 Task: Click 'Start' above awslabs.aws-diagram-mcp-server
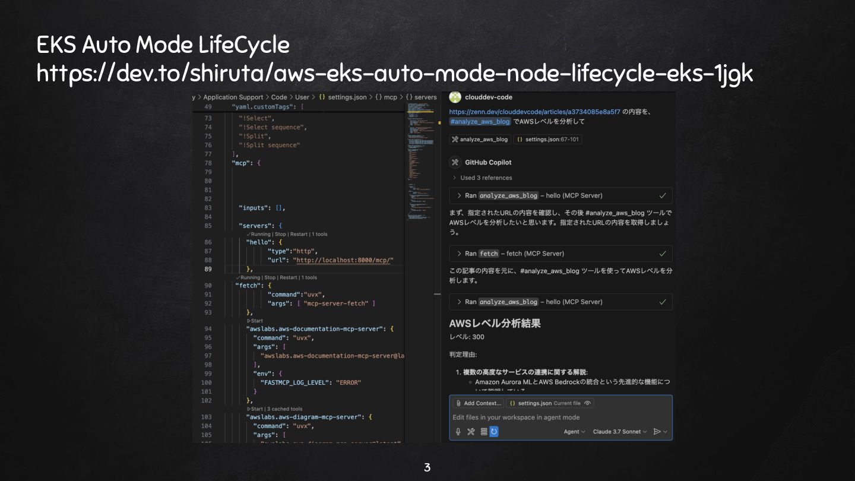click(255, 409)
